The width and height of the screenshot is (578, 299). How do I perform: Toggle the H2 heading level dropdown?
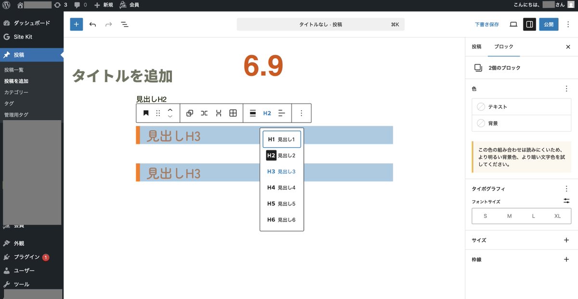267,113
